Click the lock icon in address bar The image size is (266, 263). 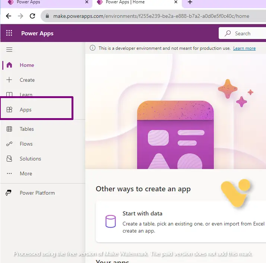click(47, 16)
